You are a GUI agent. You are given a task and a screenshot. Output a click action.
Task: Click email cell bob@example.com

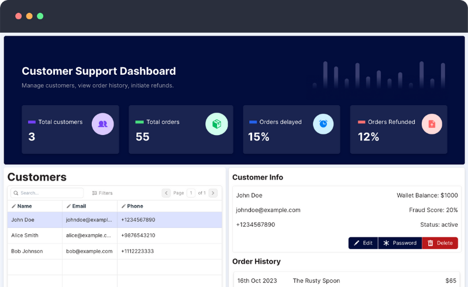[90, 251]
